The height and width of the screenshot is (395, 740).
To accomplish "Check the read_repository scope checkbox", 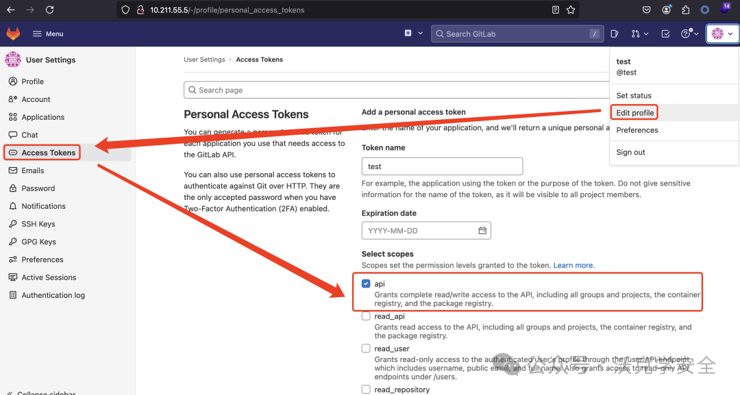I will tap(366, 389).
